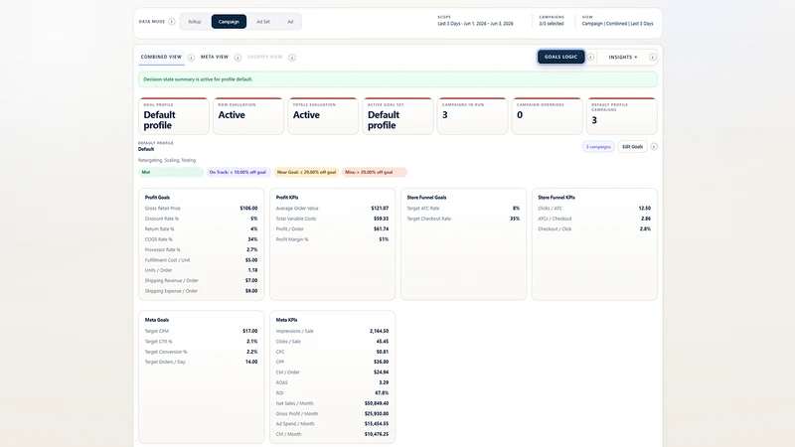Image resolution: width=795 pixels, height=447 pixels.
Task: Switch data mode to Ad Set
Action: point(263,21)
